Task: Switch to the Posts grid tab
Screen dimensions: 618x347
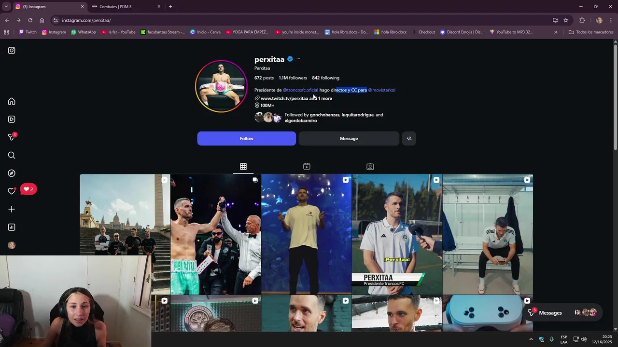Action: click(x=243, y=166)
